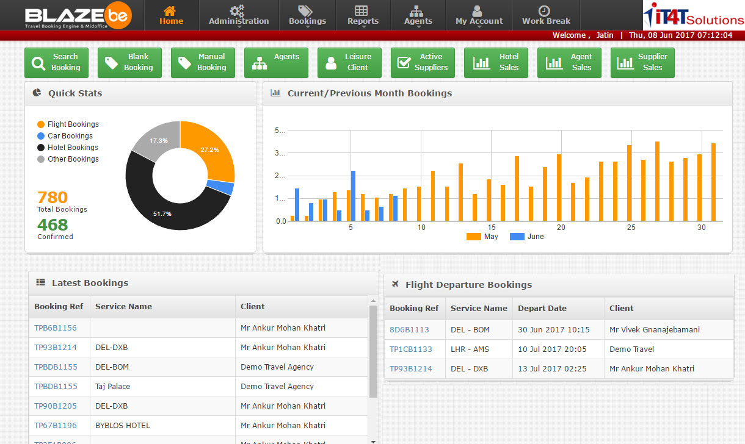Image resolution: width=745 pixels, height=444 pixels.
Task: Click the list icon beside Latest Bookings
Action: click(x=41, y=282)
